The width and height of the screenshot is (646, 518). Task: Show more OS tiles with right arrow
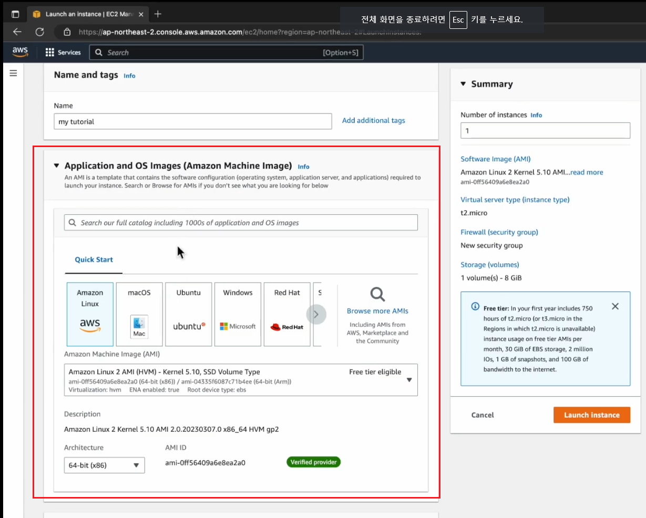(x=316, y=314)
